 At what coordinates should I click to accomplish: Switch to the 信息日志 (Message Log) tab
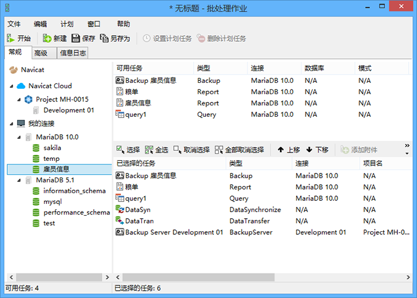point(73,53)
